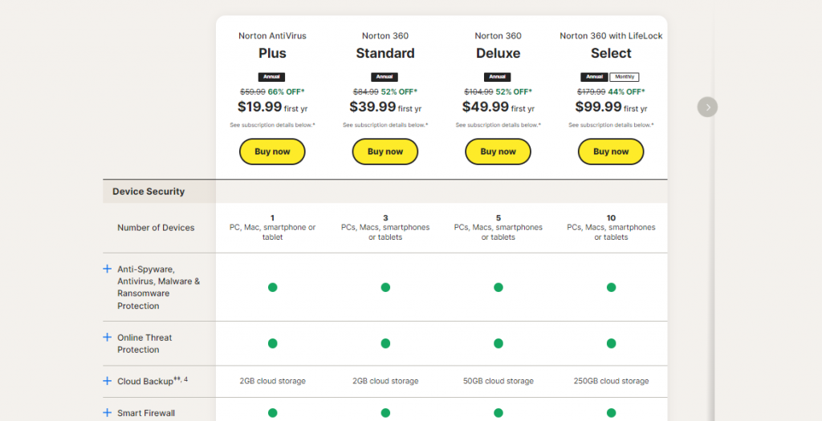The width and height of the screenshot is (822, 421).
Task: Switch LifeLock Select to Monthly billing
Action: point(625,77)
